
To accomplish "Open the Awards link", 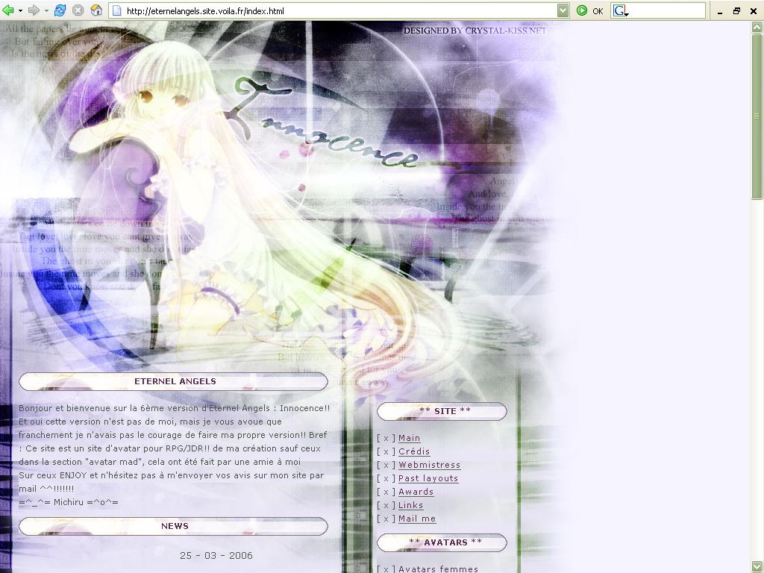I will [x=416, y=492].
